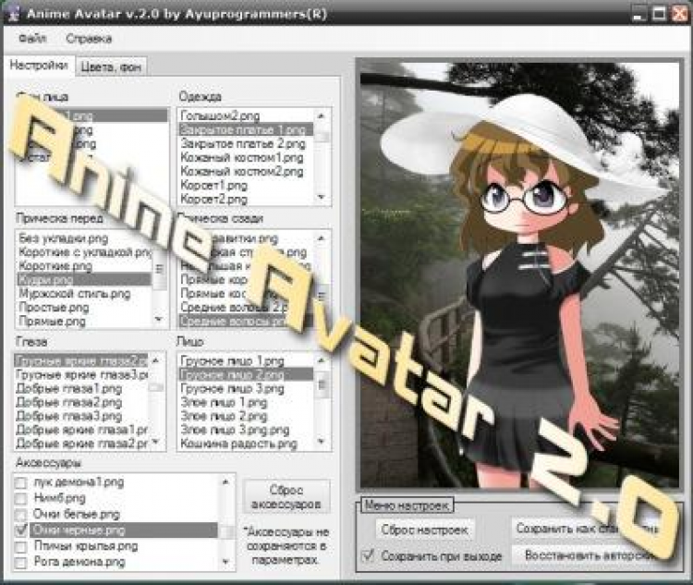Select Прямые.png front hairstyle
This screenshot has height=585, width=693.
pyautogui.click(x=84, y=322)
